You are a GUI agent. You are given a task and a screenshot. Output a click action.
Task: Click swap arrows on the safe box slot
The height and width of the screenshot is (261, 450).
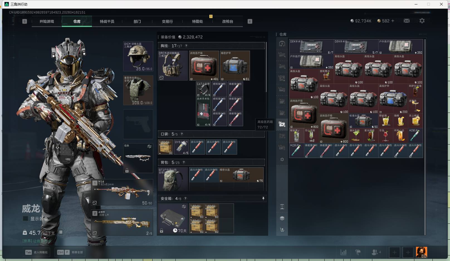(x=184, y=206)
